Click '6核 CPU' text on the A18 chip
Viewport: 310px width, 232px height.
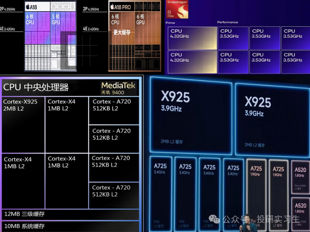click(30, 19)
